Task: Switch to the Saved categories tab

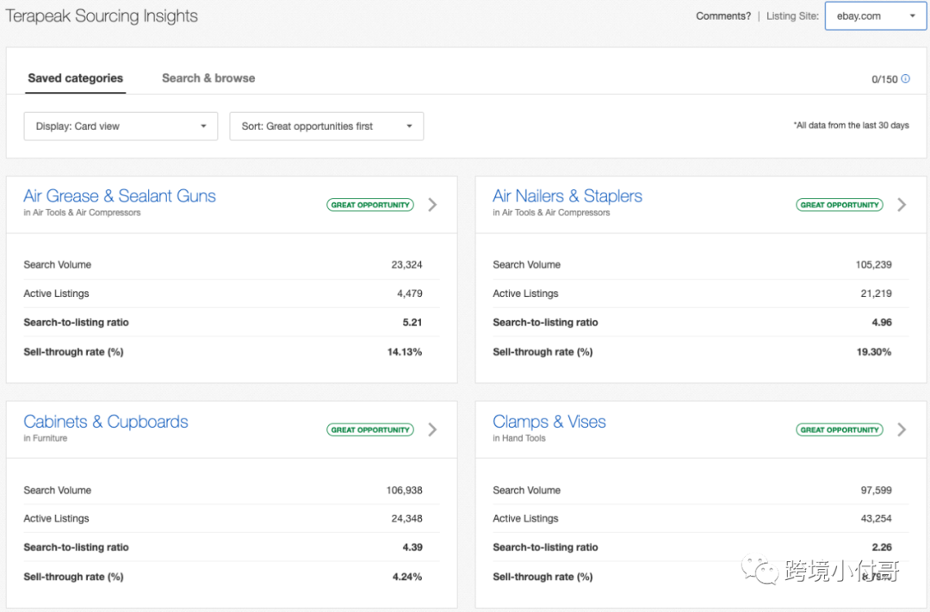Action: 76,78
